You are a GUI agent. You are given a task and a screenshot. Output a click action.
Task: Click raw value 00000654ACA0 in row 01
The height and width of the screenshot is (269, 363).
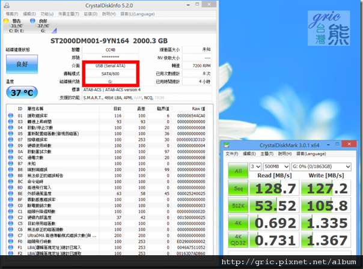pos(191,115)
